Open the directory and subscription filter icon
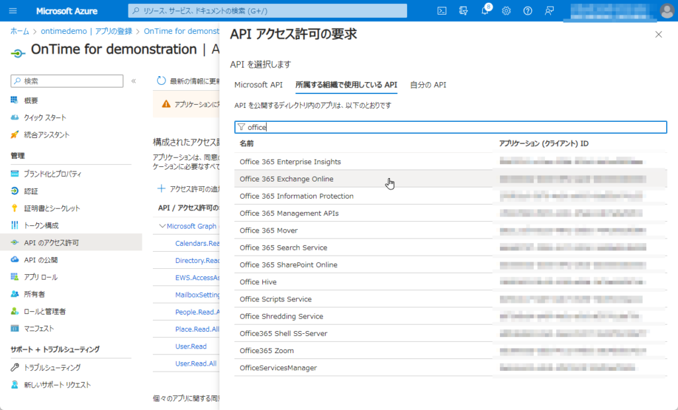The image size is (678, 410). [x=463, y=11]
